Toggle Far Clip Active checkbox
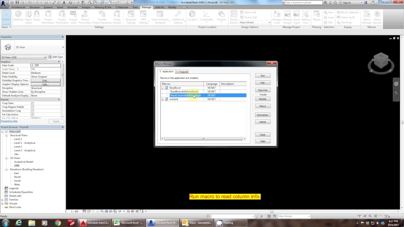 (33, 115)
